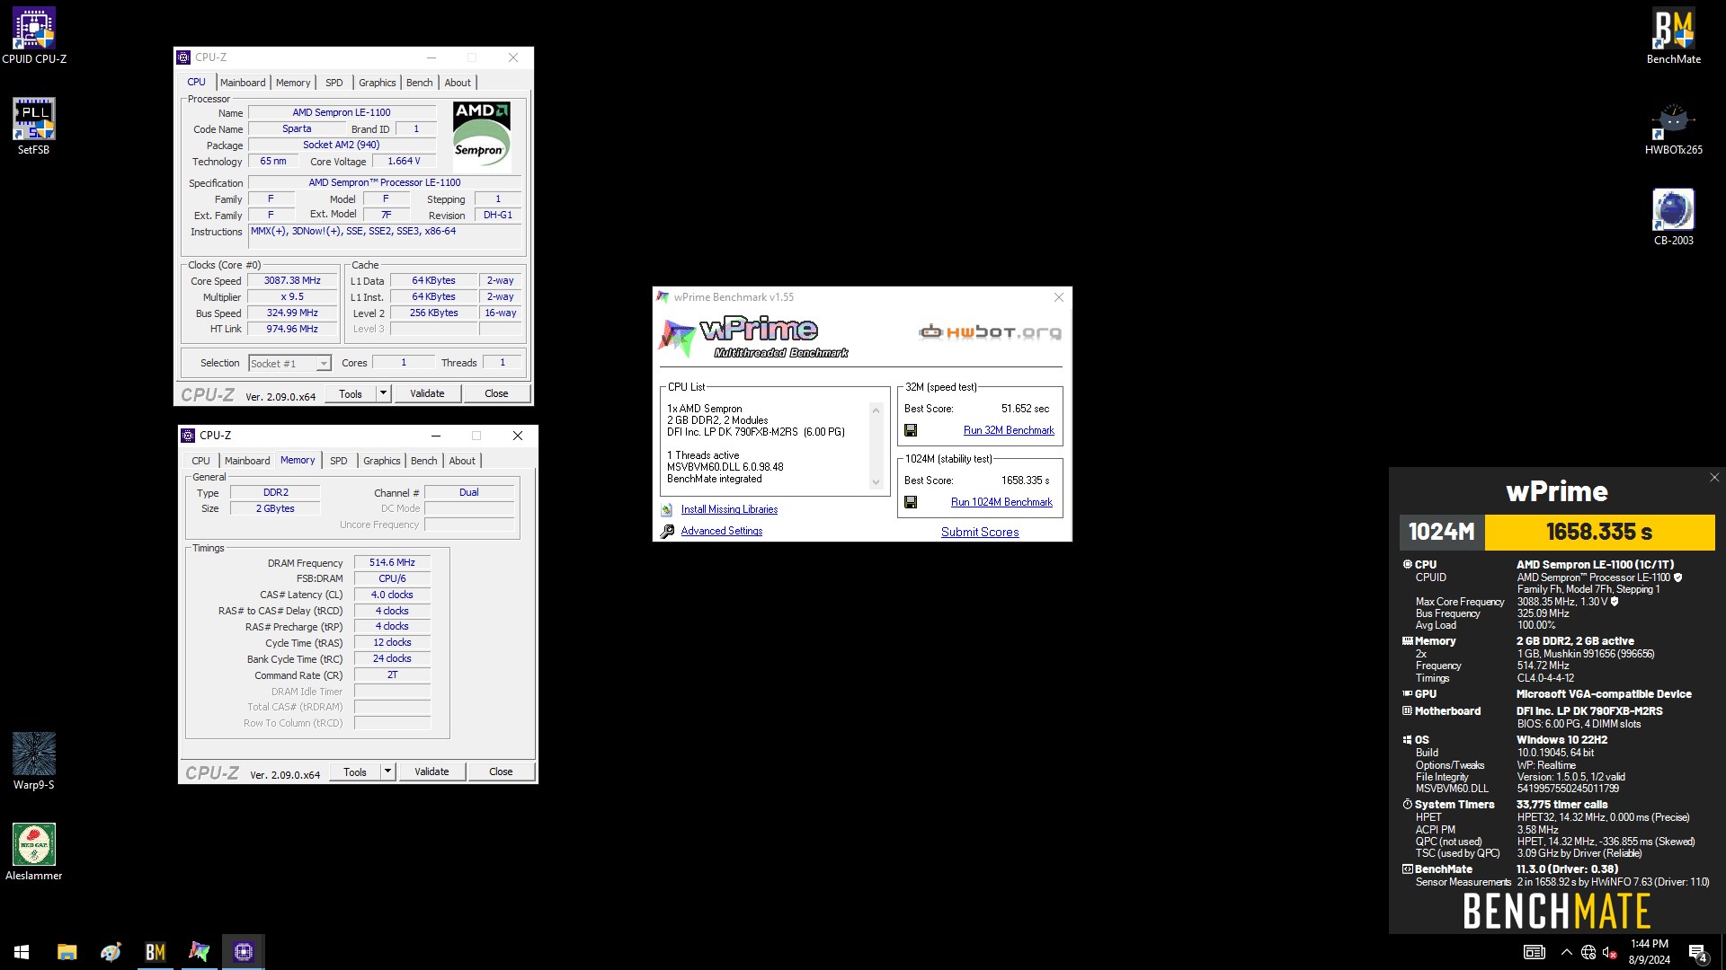Open SetFSB desktop shortcut
The height and width of the screenshot is (970, 1726).
(33, 127)
